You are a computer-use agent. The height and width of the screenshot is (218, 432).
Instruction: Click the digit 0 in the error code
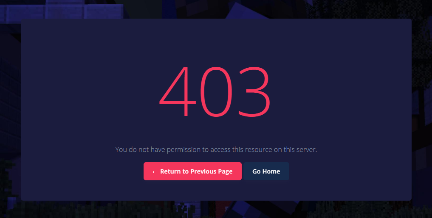216,91
